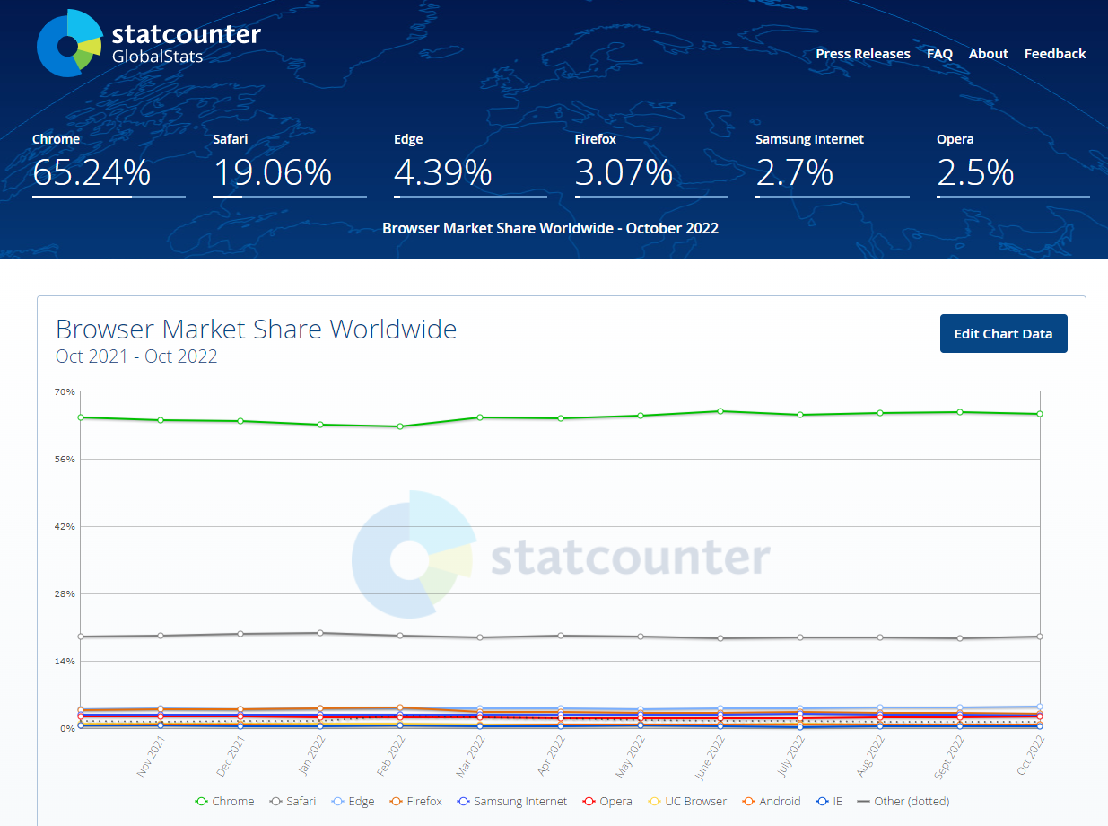Screen dimensions: 1108x826
Task: Toggle Opera series in the legend
Action: pyautogui.click(x=607, y=801)
